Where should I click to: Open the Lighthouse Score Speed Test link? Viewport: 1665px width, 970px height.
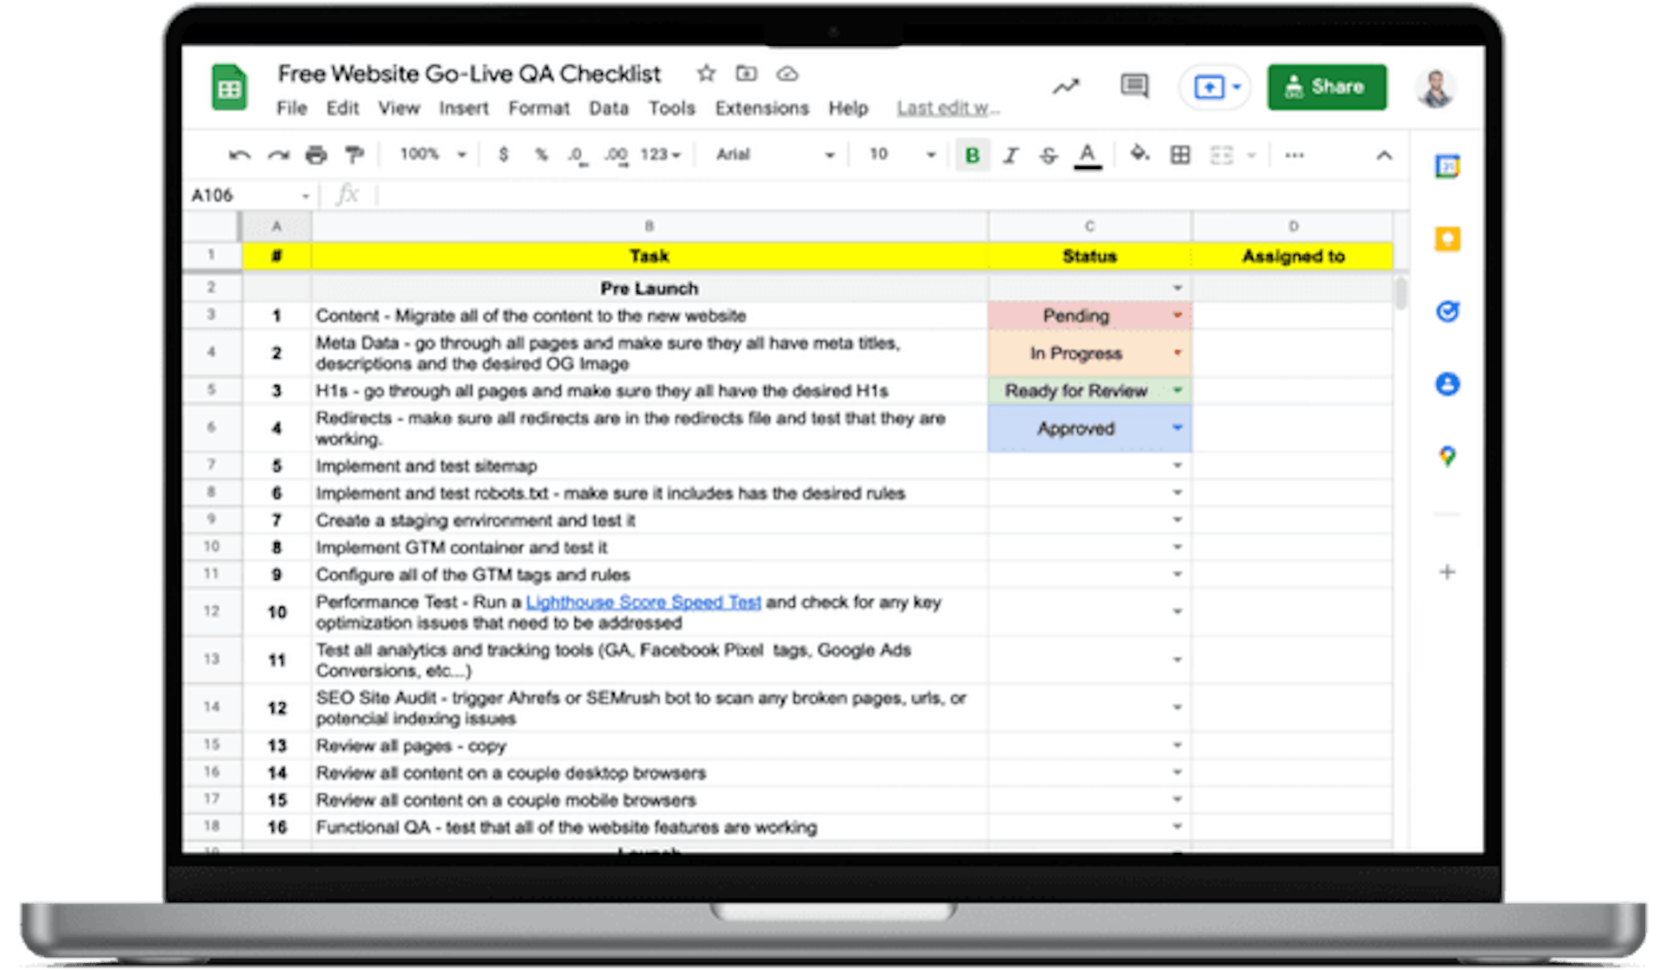point(643,602)
